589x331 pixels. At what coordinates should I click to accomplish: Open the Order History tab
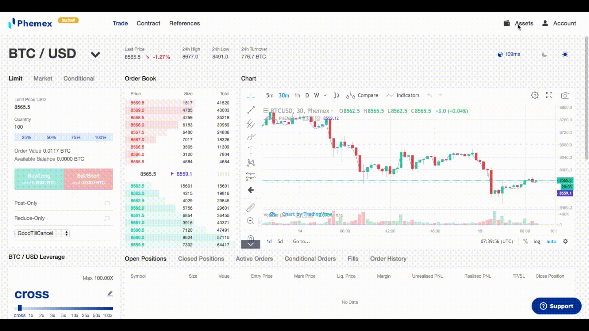click(388, 259)
